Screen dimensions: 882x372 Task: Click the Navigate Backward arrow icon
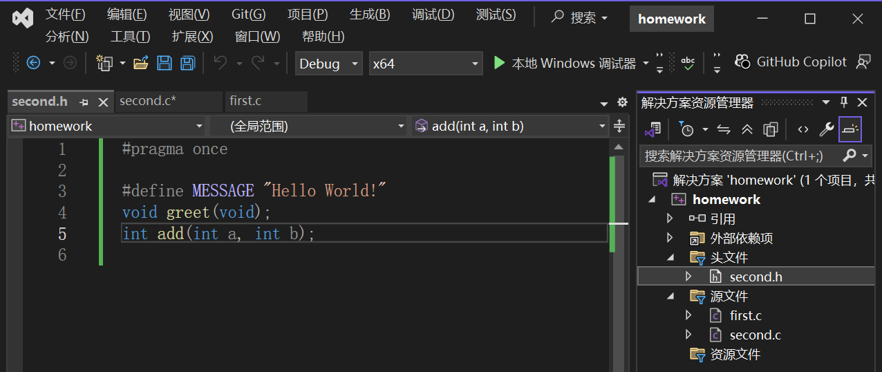coord(33,63)
